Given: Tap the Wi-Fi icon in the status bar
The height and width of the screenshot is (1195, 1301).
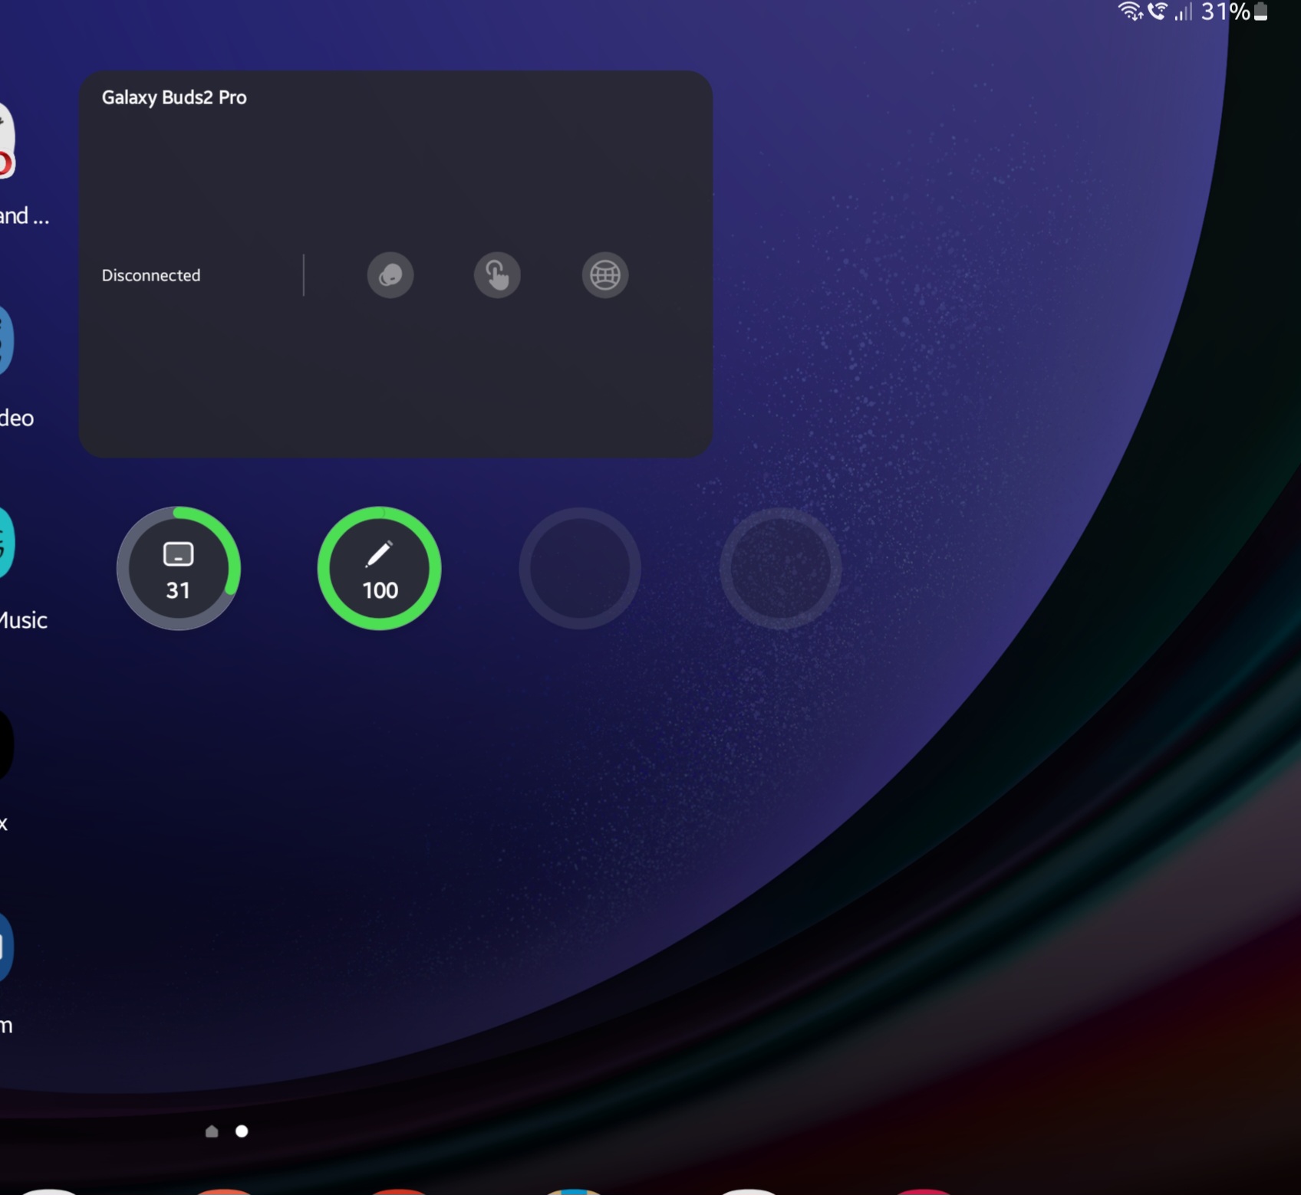Looking at the screenshot, I should tap(1131, 12).
